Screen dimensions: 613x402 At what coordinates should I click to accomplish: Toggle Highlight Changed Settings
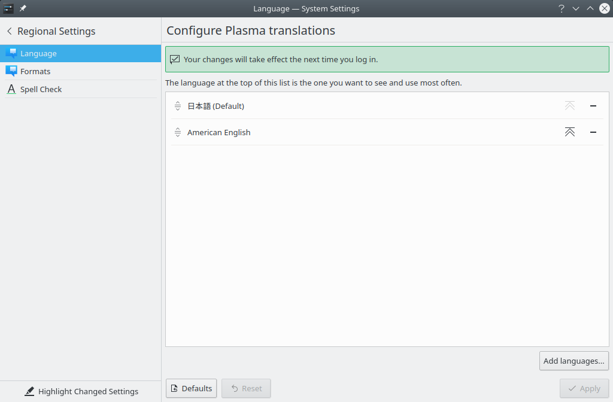[81, 391]
